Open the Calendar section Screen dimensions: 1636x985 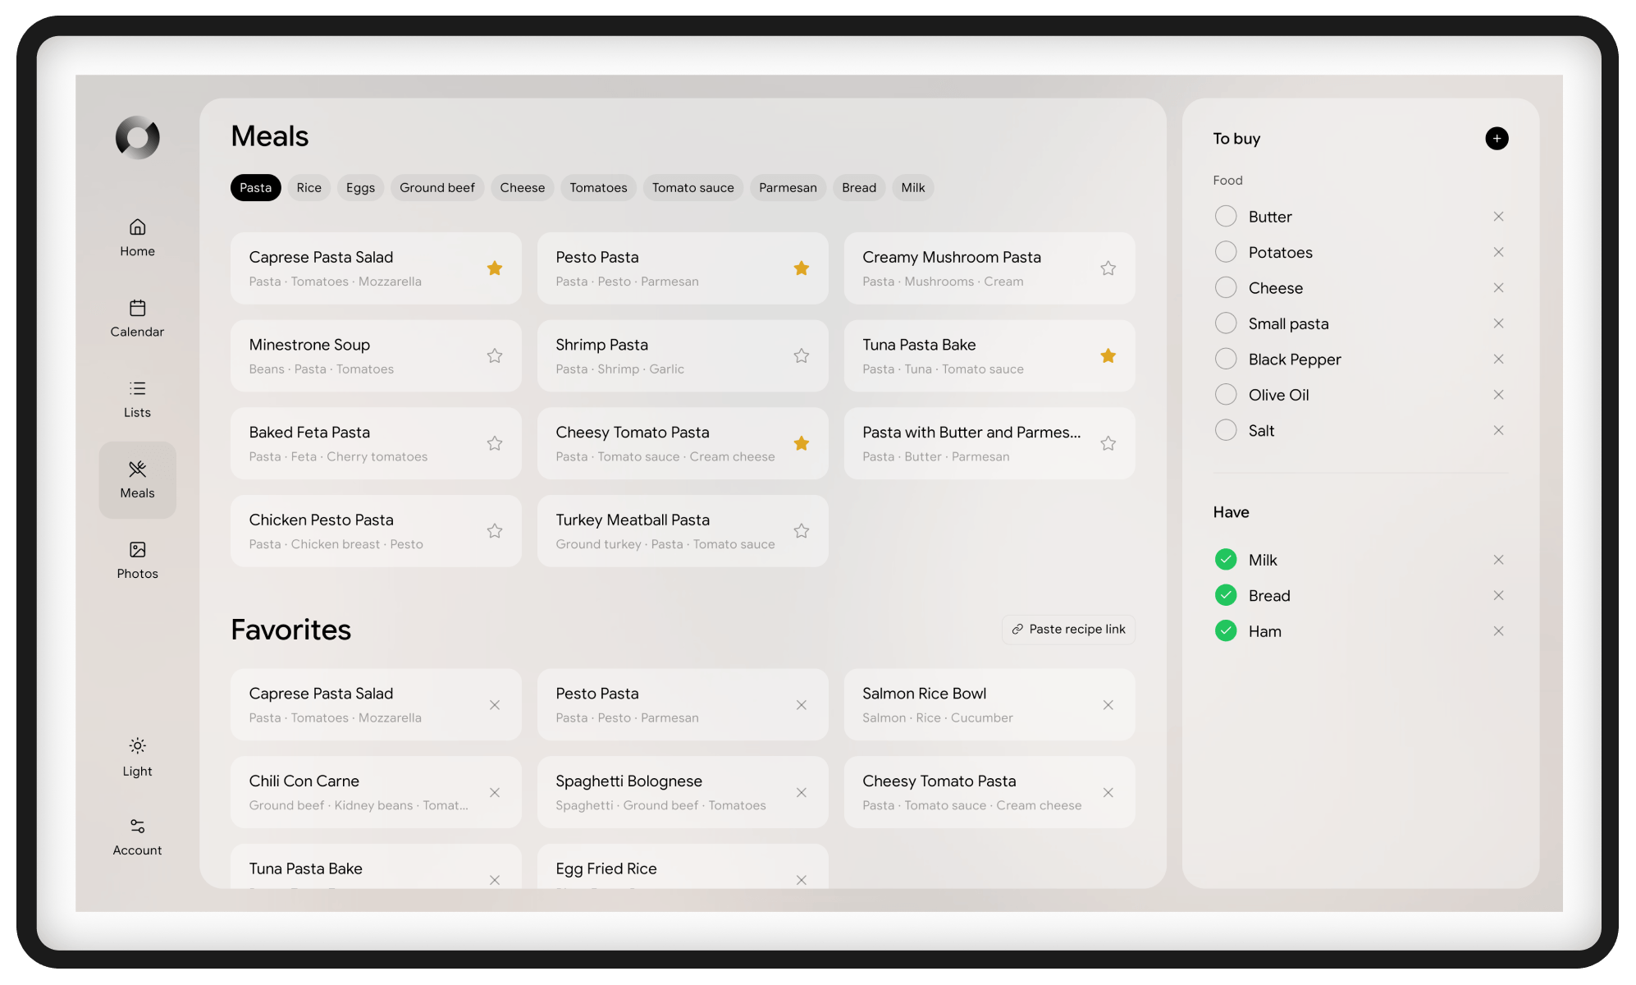[x=137, y=318]
